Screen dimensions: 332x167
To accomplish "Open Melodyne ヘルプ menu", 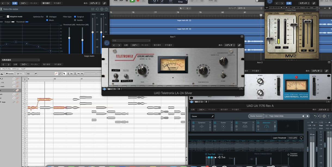I will click(23, 69).
